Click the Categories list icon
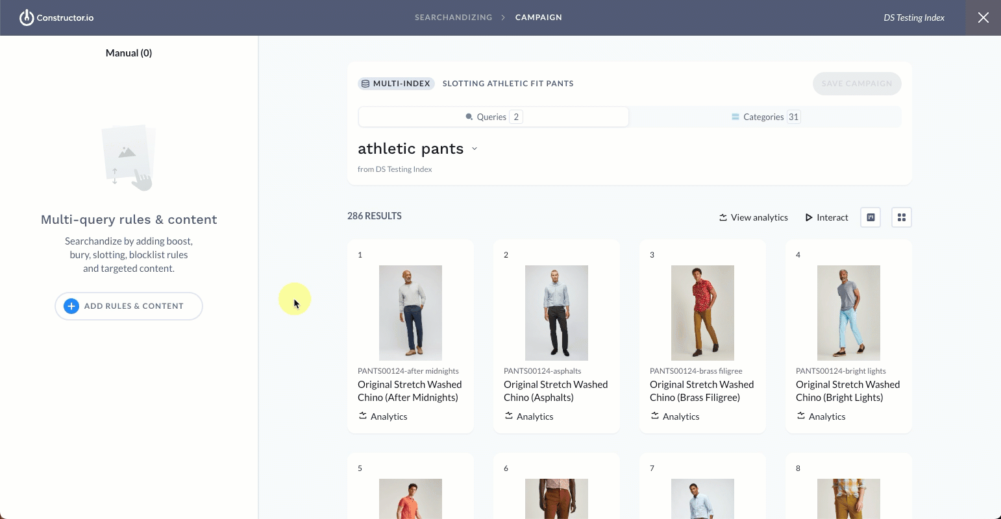The image size is (1001, 519). pyautogui.click(x=735, y=117)
